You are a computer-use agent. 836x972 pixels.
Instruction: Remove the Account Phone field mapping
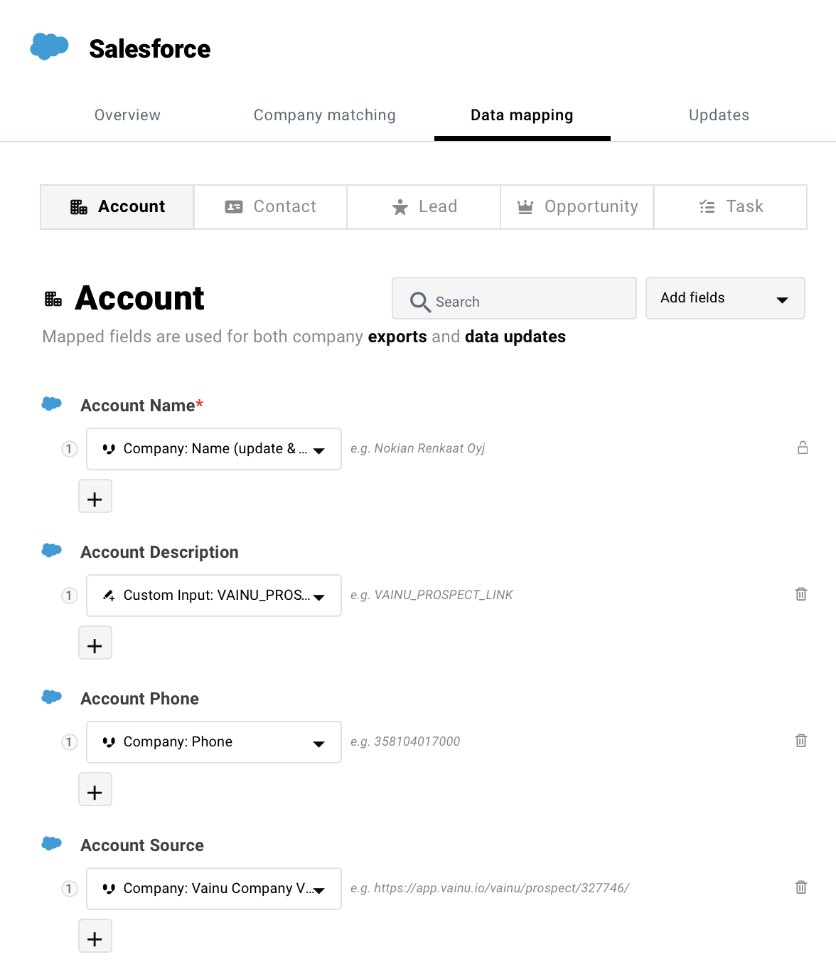(801, 741)
